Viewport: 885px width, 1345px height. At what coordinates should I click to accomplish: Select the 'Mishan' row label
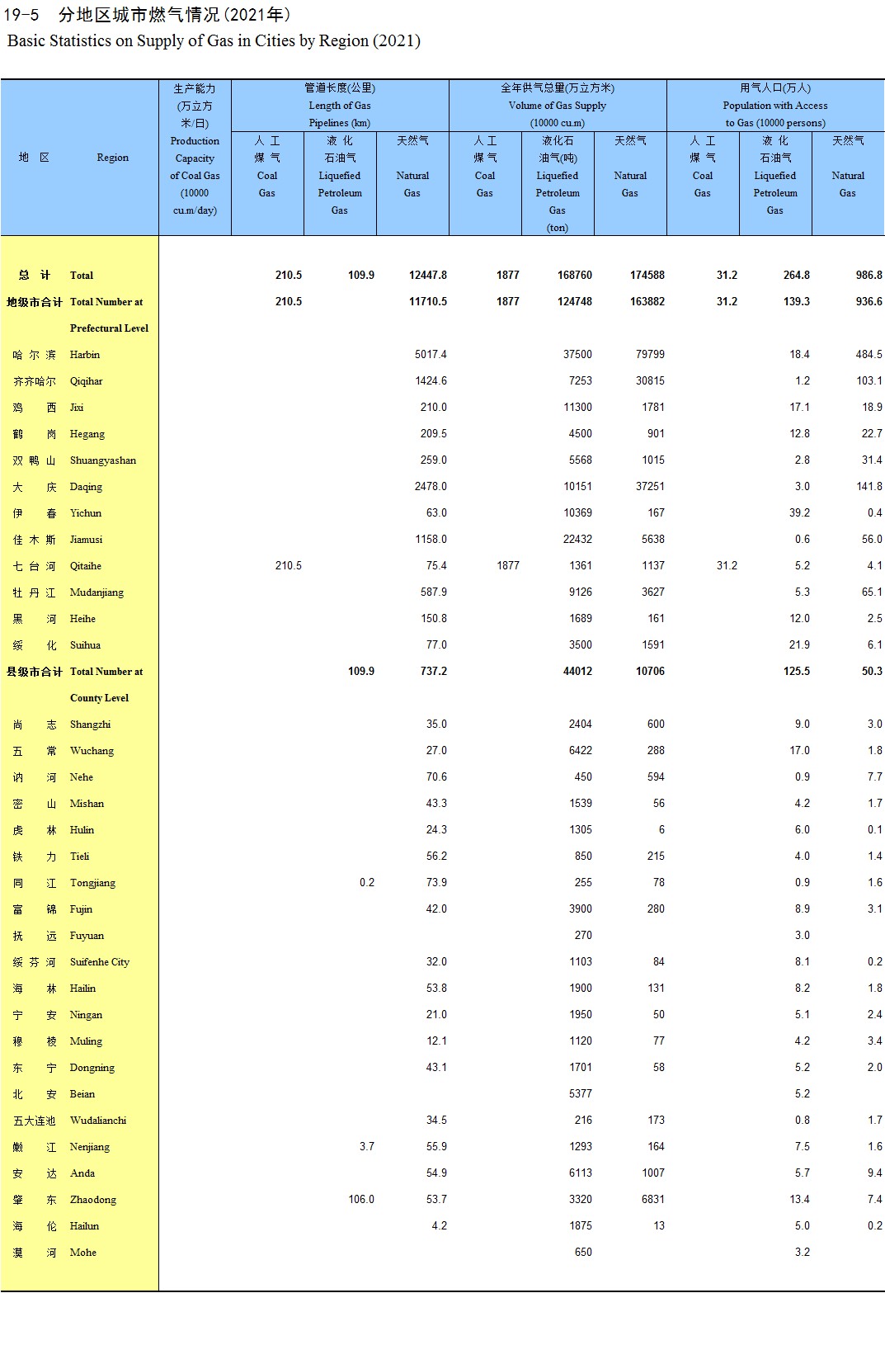[x=87, y=804]
